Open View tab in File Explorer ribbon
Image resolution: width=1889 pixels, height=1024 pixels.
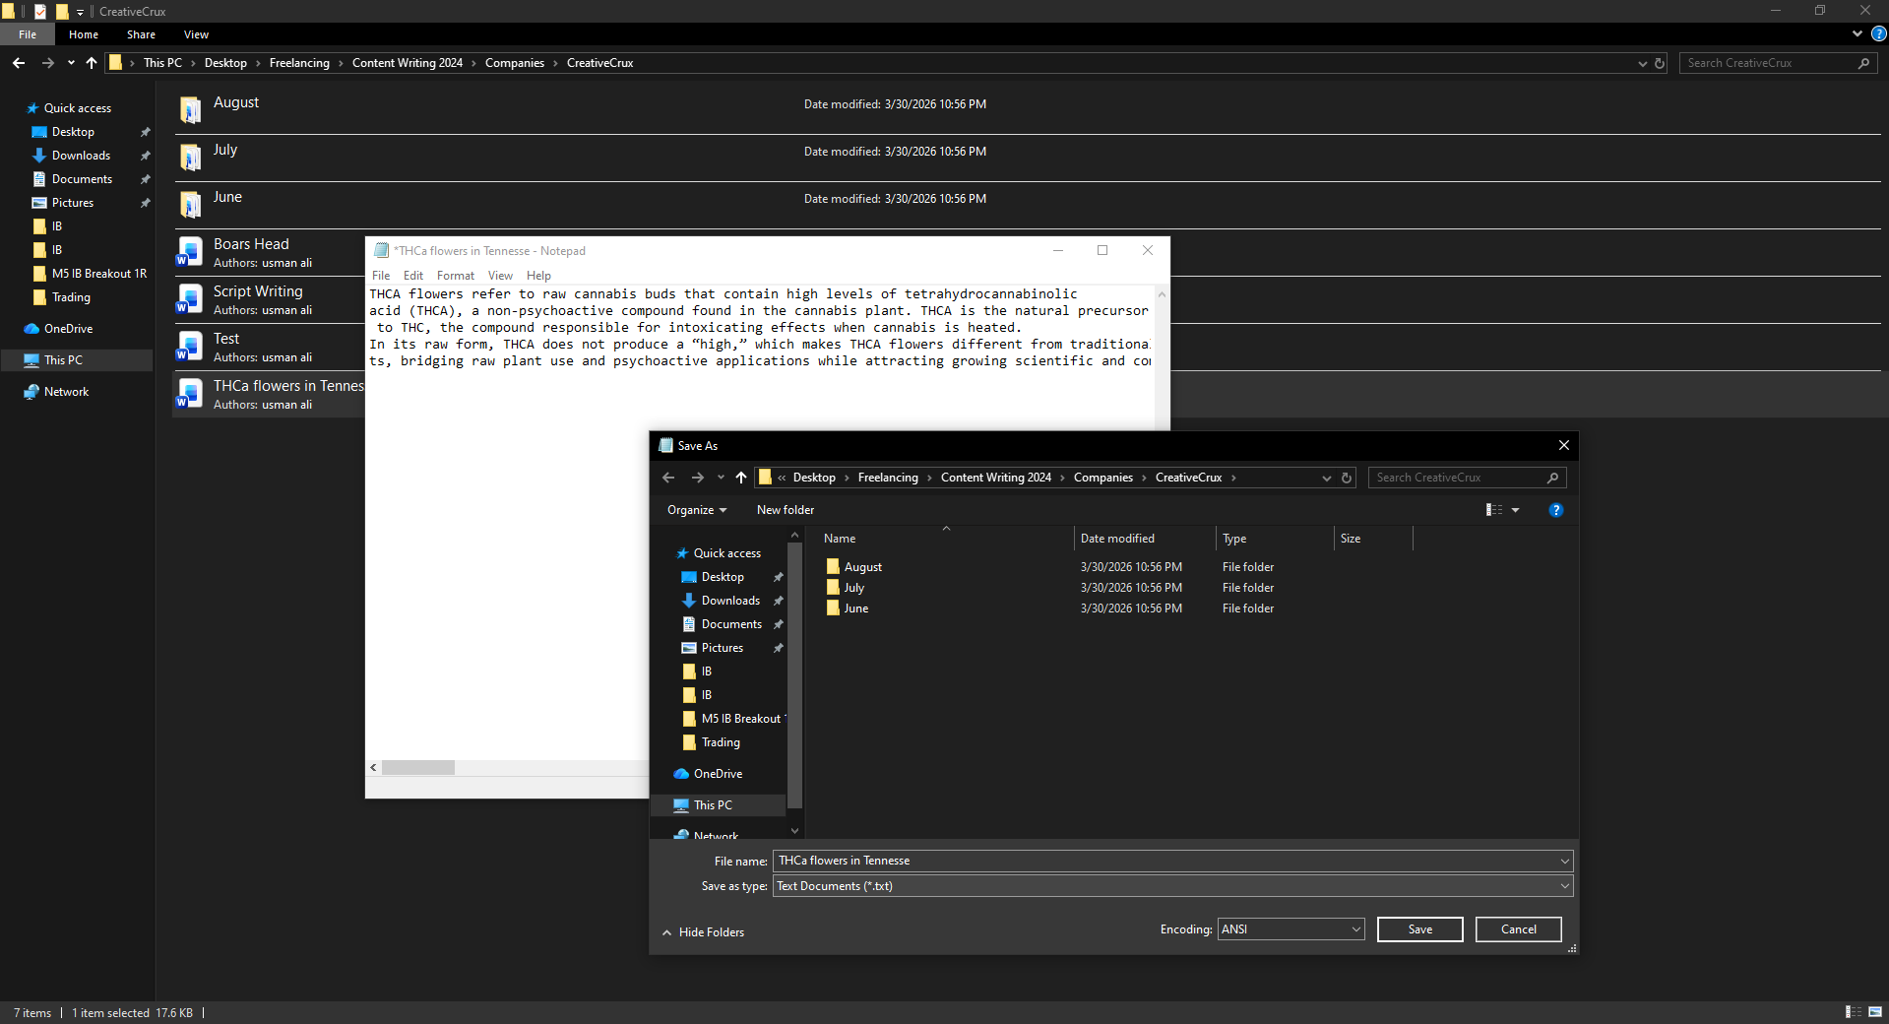click(x=196, y=34)
